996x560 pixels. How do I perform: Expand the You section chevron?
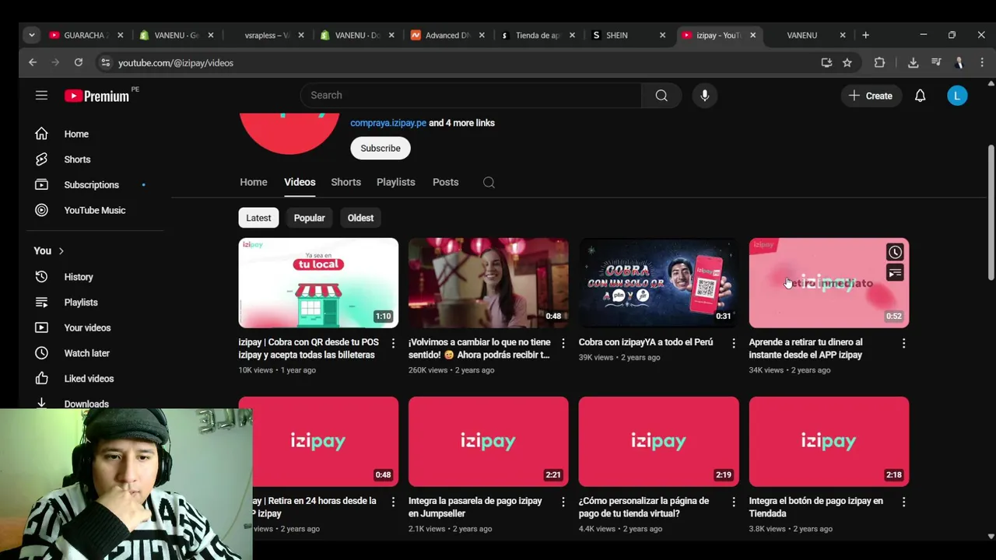[61, 251]
